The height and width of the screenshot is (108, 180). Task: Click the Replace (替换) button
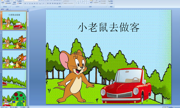click(111, 1)
